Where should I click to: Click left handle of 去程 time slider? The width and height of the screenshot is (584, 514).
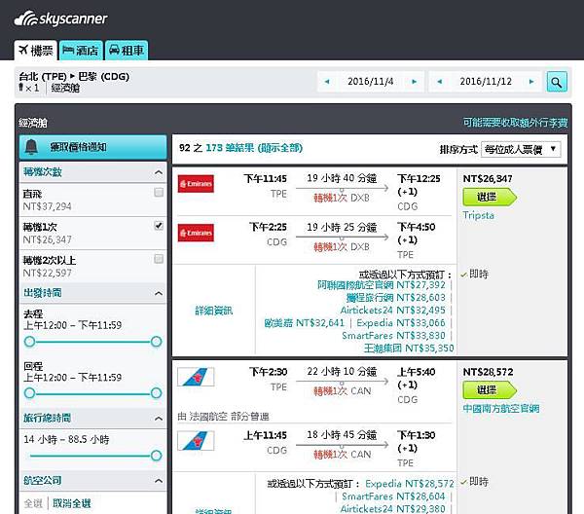coord(29,341)
